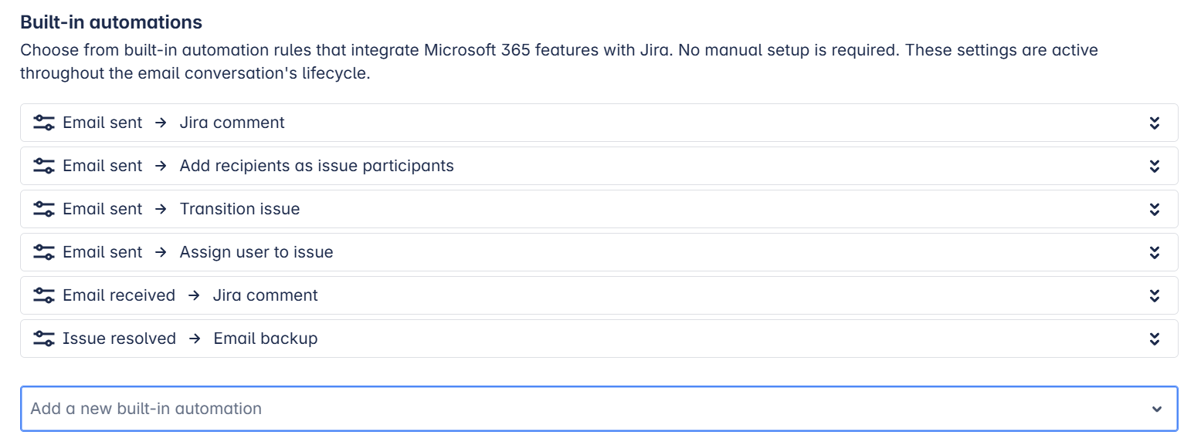Click the Email received Jira comment row text
This screenshot has height=438, width=1184.
click(x=190, y=295)
